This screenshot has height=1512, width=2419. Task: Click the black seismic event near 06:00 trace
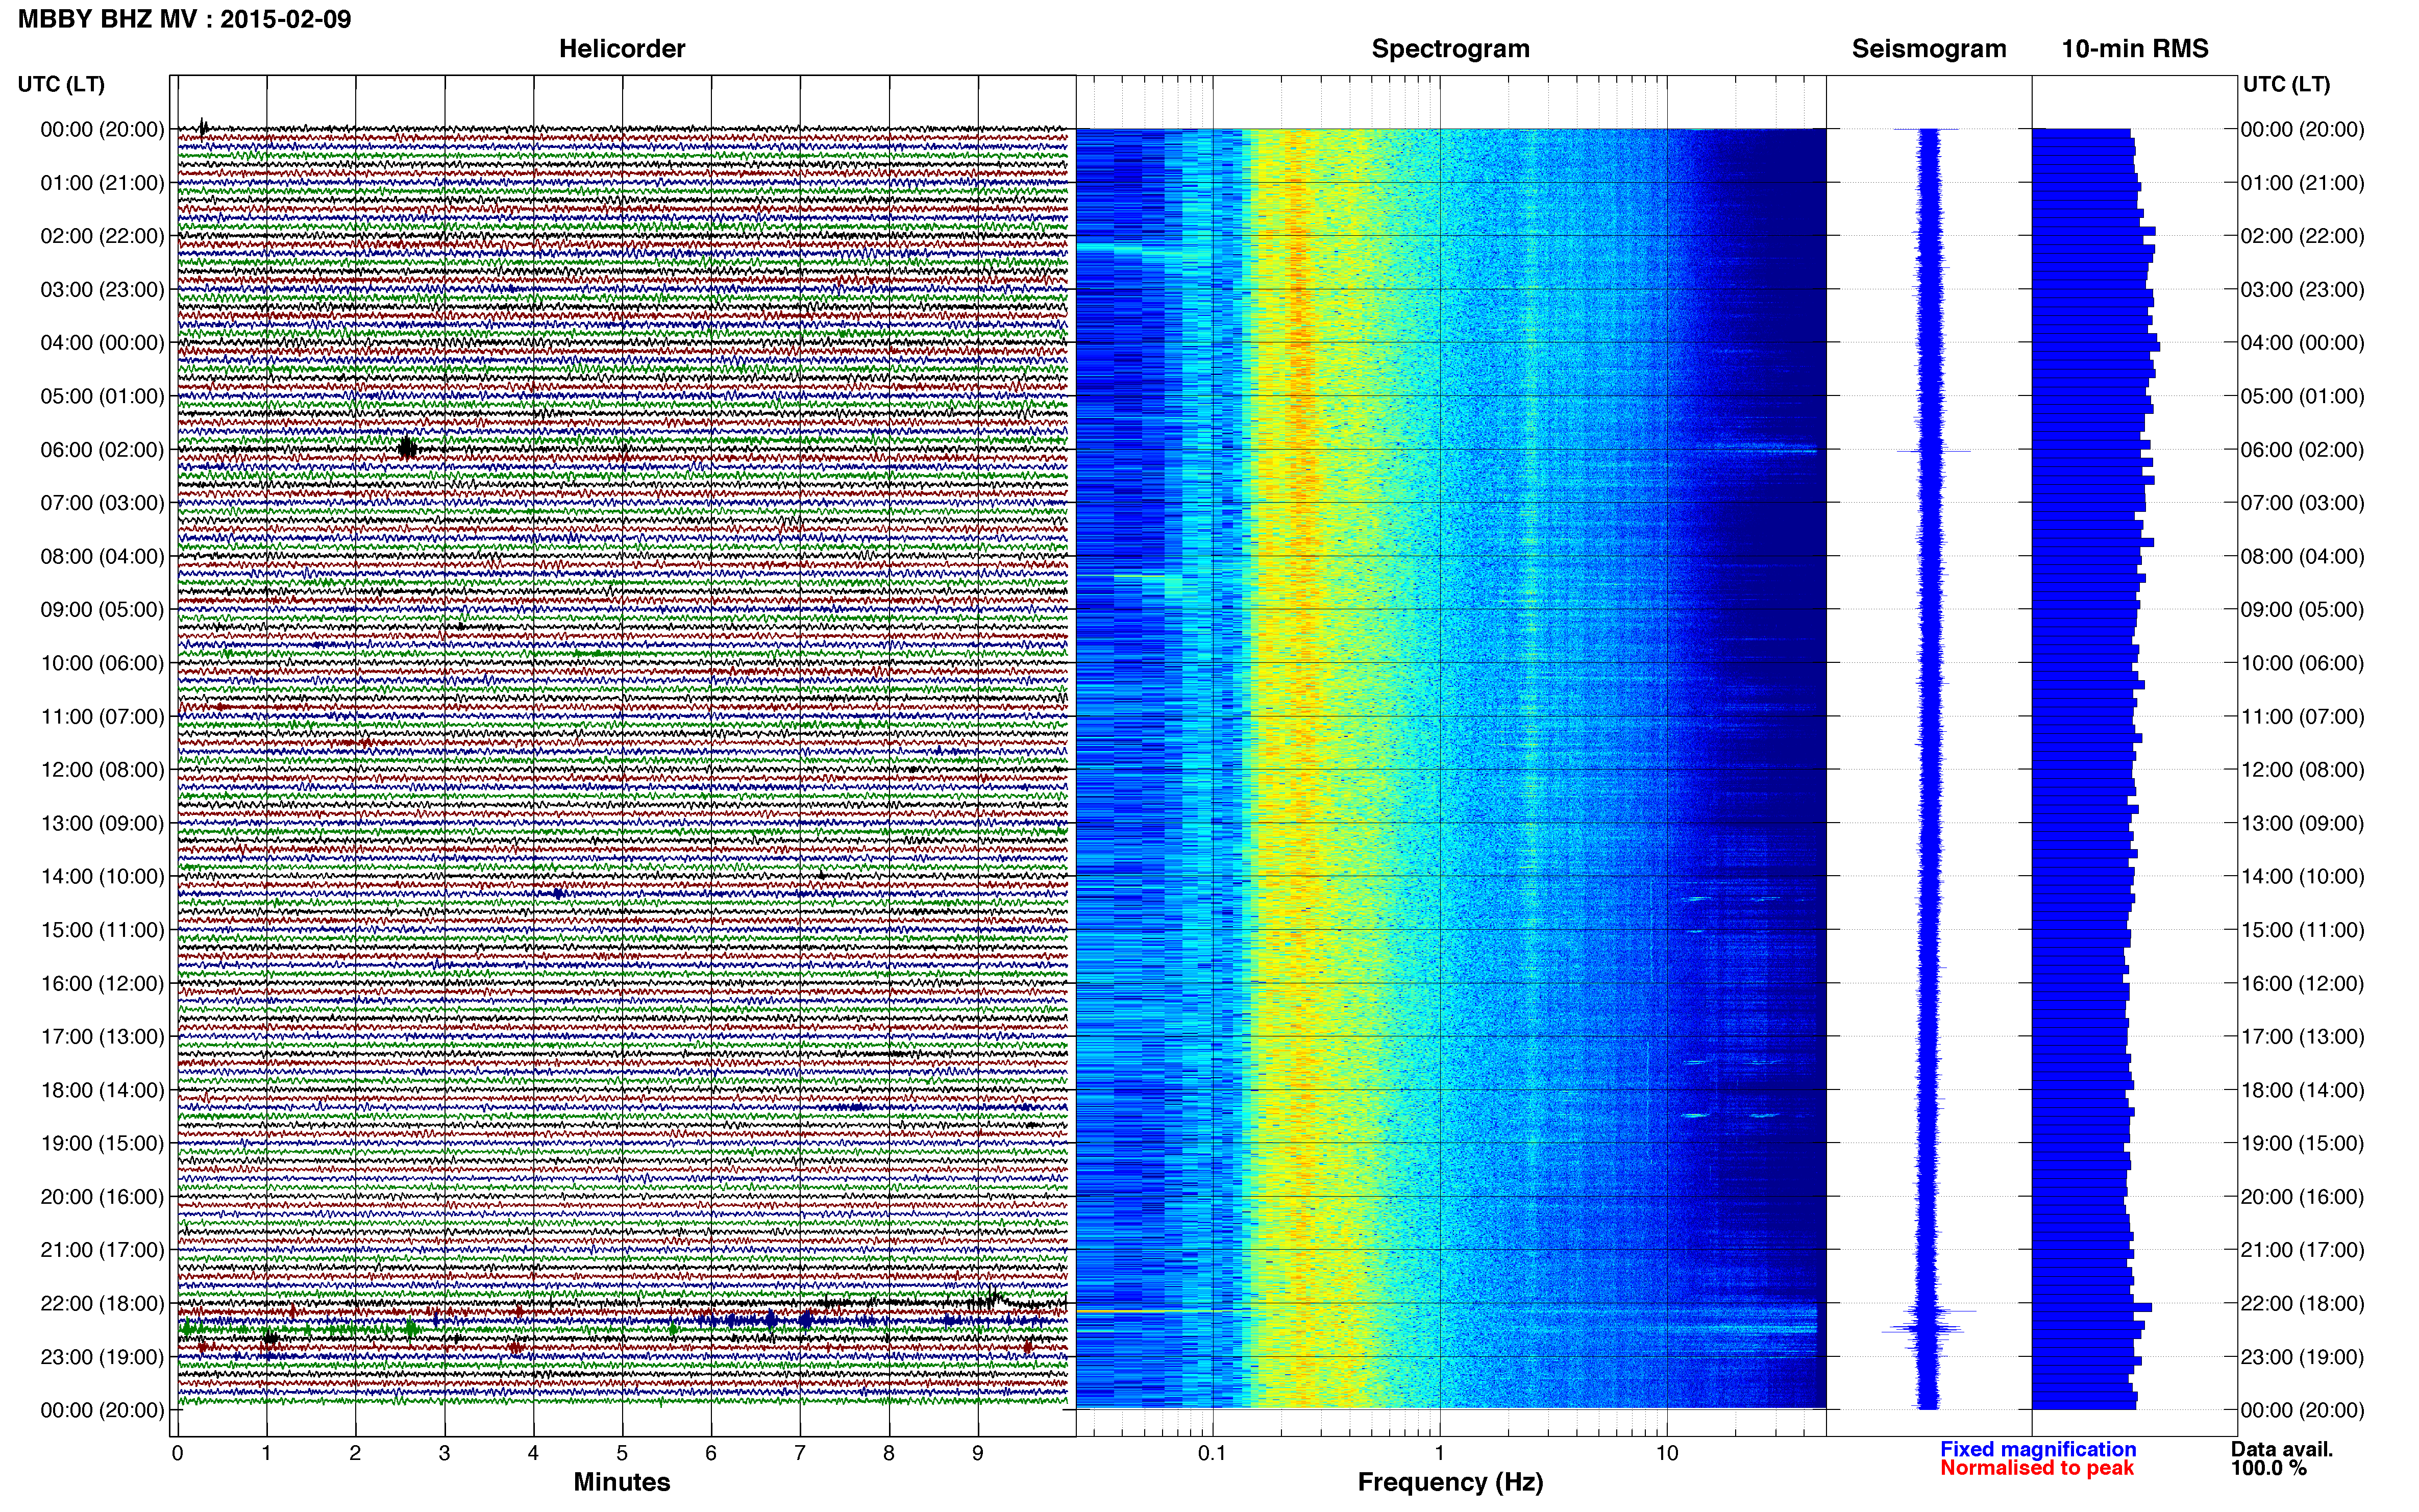tap(406, 448)
